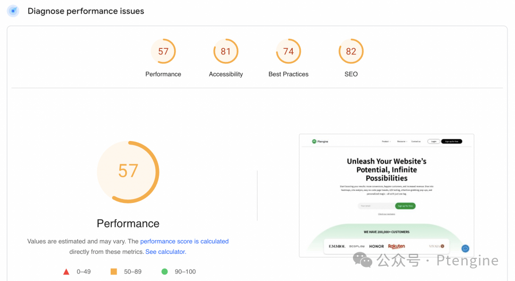Screen dimensions: 515x281
Task: Expand the Product dropdown in screenshot
Action: (x=386, y=142)
